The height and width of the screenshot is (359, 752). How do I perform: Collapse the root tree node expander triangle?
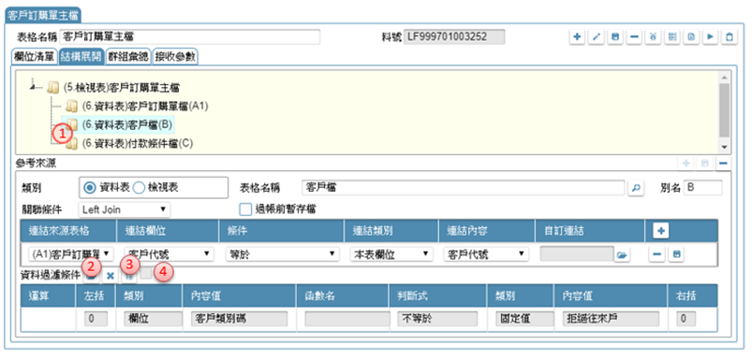tap(33, 87)
